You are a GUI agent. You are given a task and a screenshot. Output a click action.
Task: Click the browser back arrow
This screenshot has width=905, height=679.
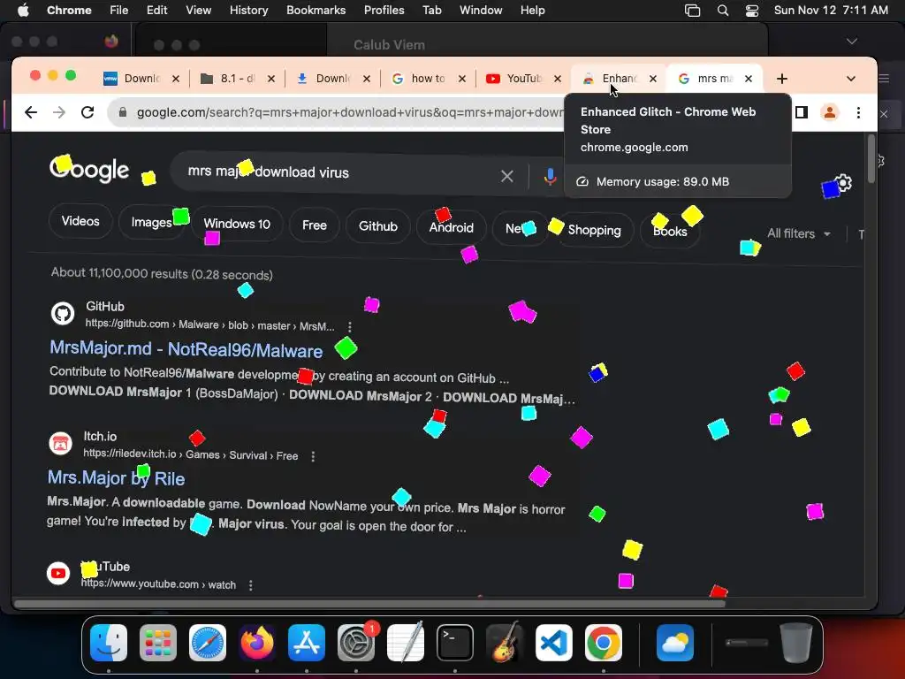click(31, 112)
